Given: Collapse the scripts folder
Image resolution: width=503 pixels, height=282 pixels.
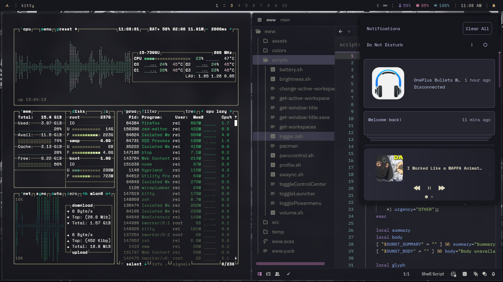Looking at the screenshot, I should click(x=293, y=60).
